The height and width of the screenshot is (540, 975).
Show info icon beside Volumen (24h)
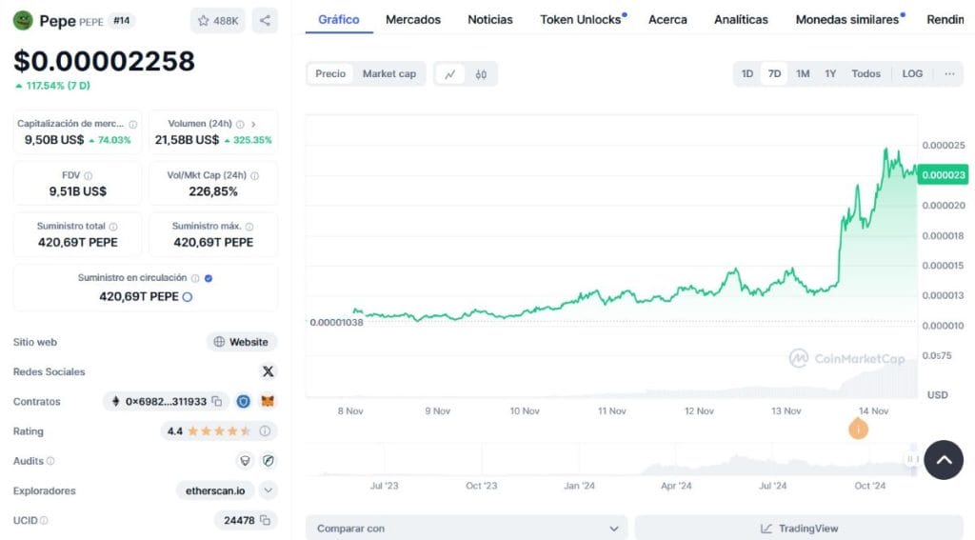240,124
